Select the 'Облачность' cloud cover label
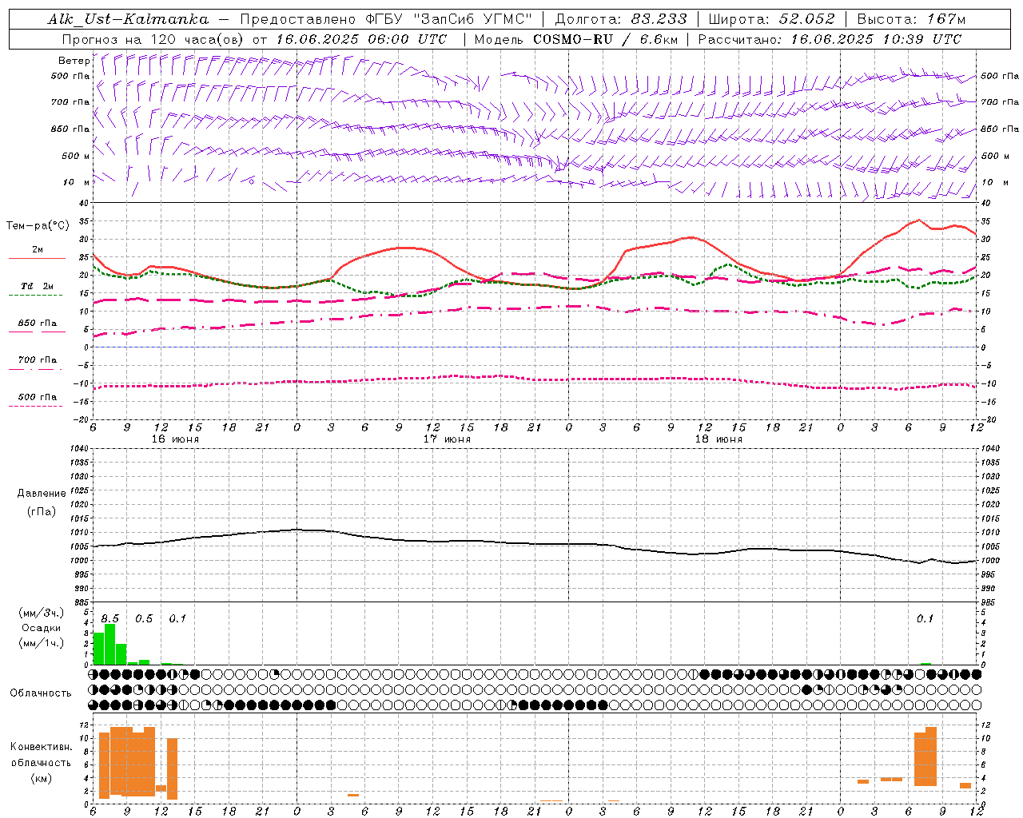The width and height of the screenshot is (1023, 818). point(41,693)
